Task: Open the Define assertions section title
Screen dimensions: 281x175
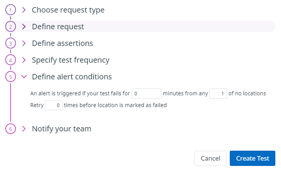Action: (62, 44)
